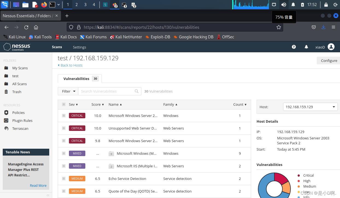
Task: Close the Nessus Essentials browser tab
Action: [57, 16]
